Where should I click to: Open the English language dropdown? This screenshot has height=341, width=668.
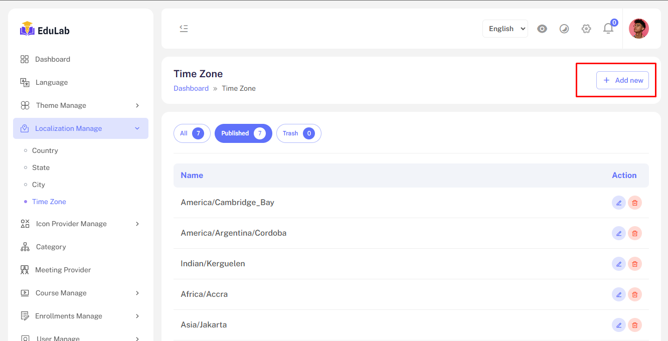[x=505, y=29]
